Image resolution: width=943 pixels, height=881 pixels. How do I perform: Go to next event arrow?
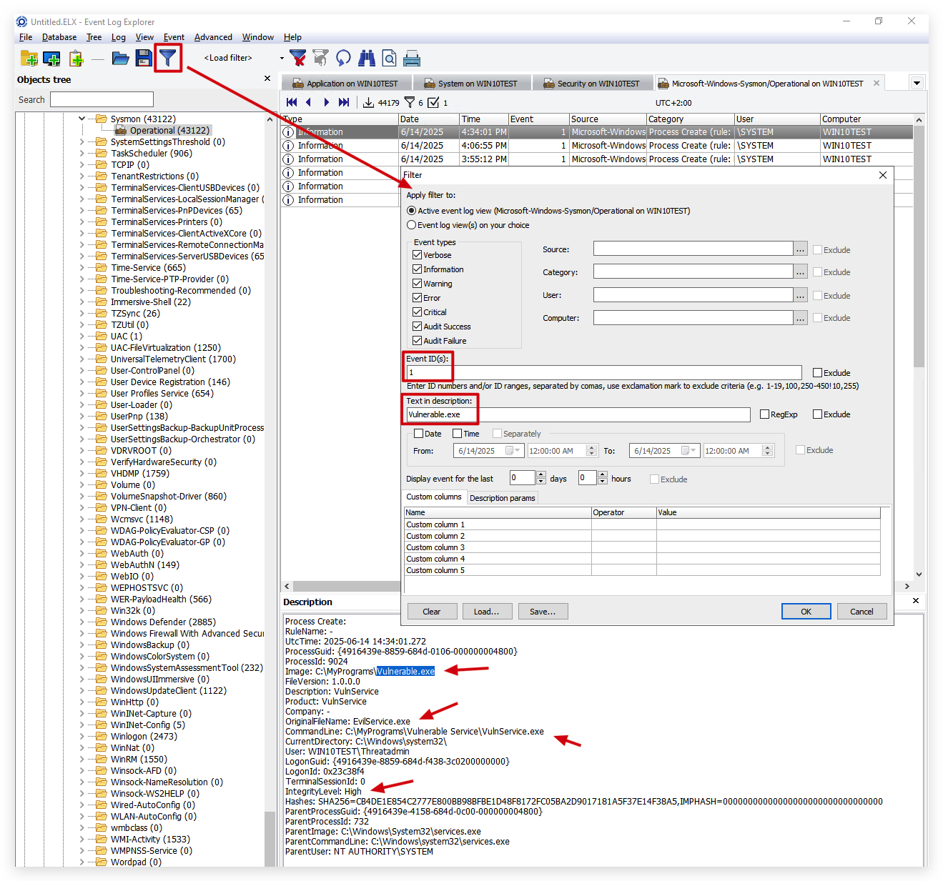[326, 102]
